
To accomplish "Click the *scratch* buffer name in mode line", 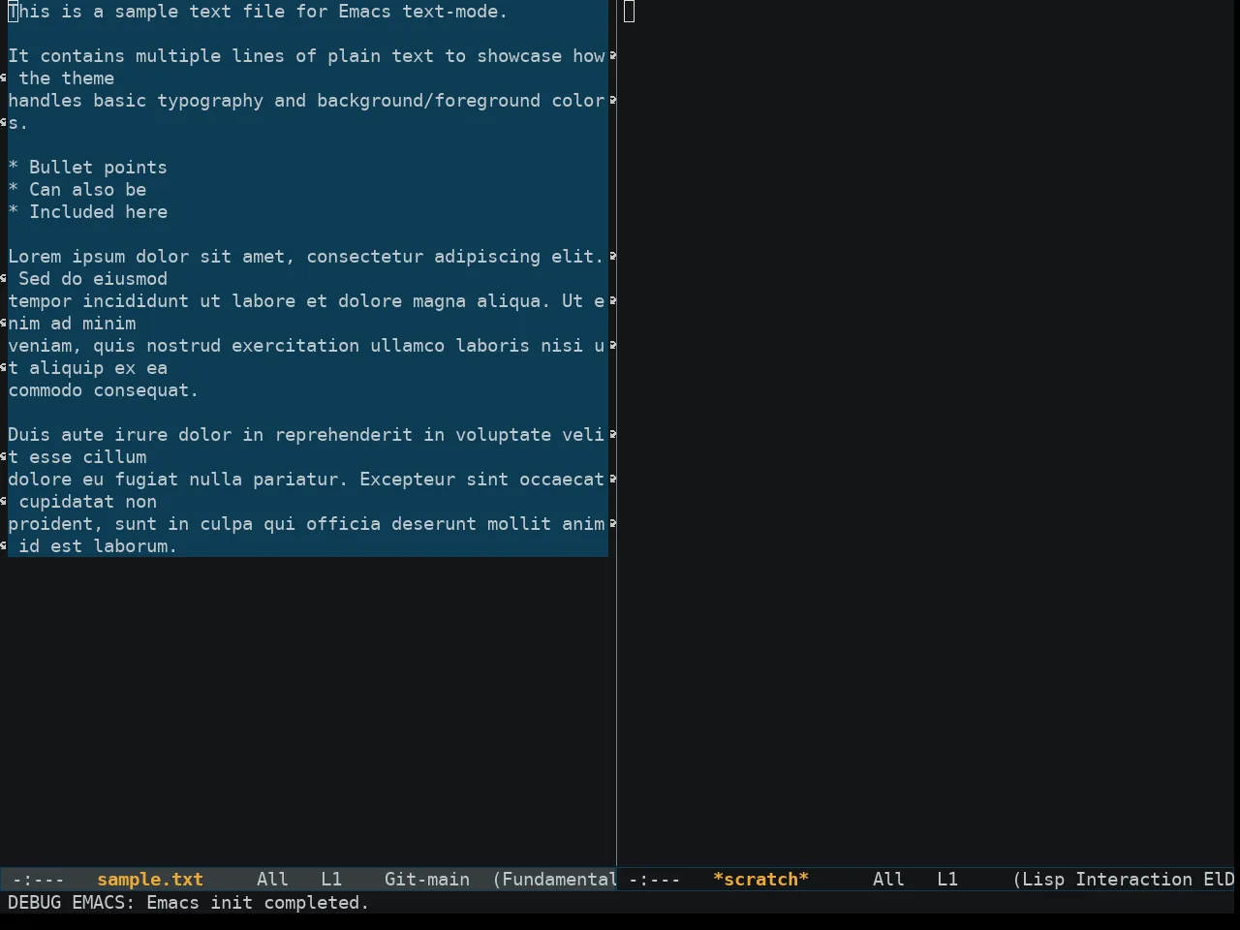I will coord(760,880).
